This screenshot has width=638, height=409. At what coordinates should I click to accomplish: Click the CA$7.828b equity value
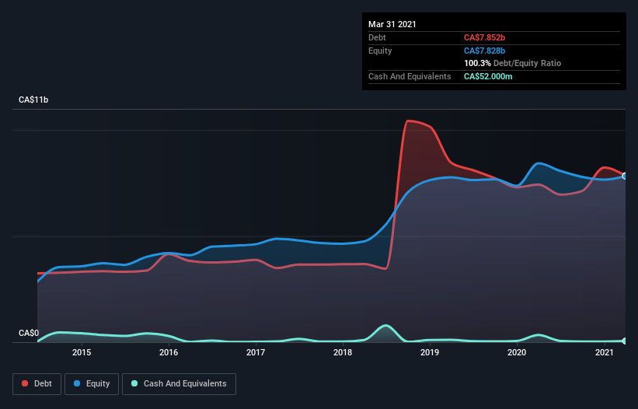point(485,51)
